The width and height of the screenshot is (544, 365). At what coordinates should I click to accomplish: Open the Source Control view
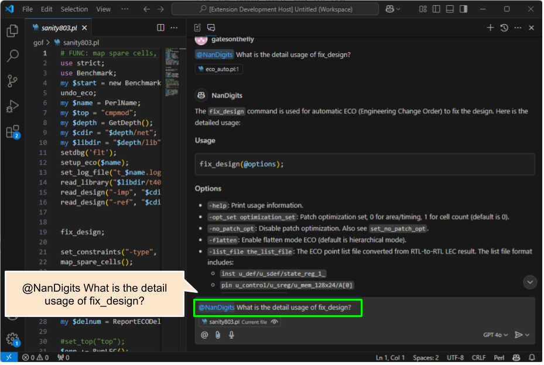pos(12,81)
